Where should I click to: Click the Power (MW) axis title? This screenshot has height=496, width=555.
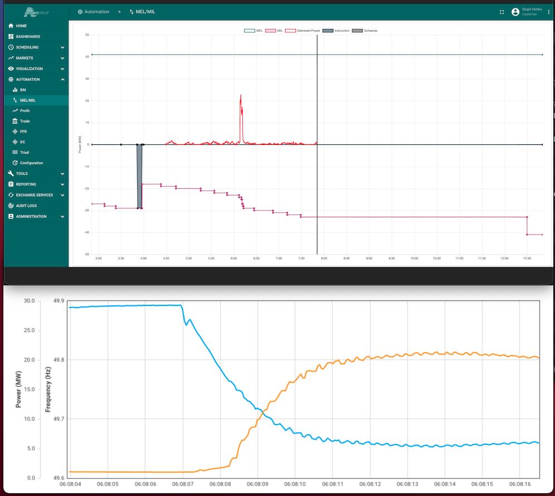18,390
